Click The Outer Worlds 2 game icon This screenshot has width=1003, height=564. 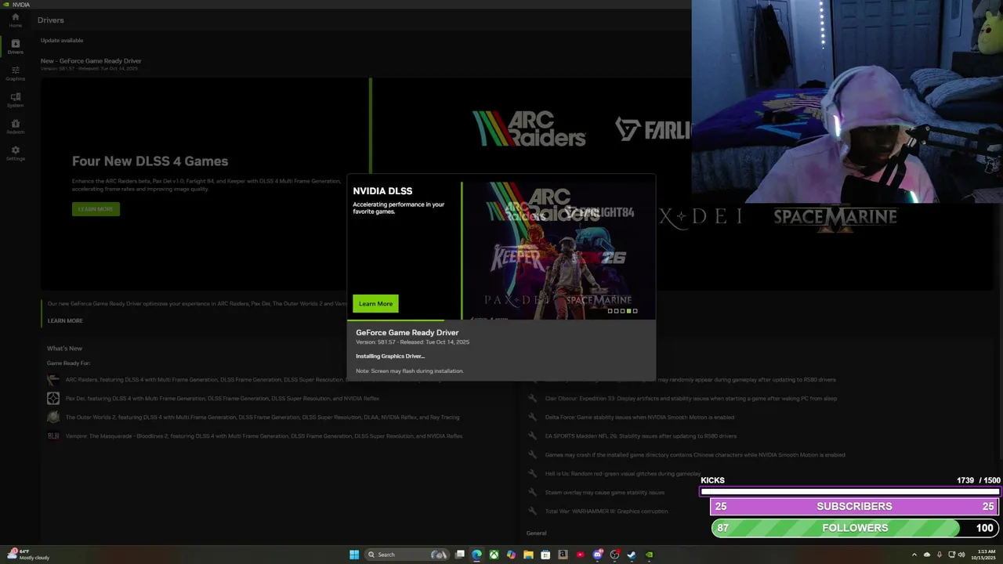click(53, 418)
